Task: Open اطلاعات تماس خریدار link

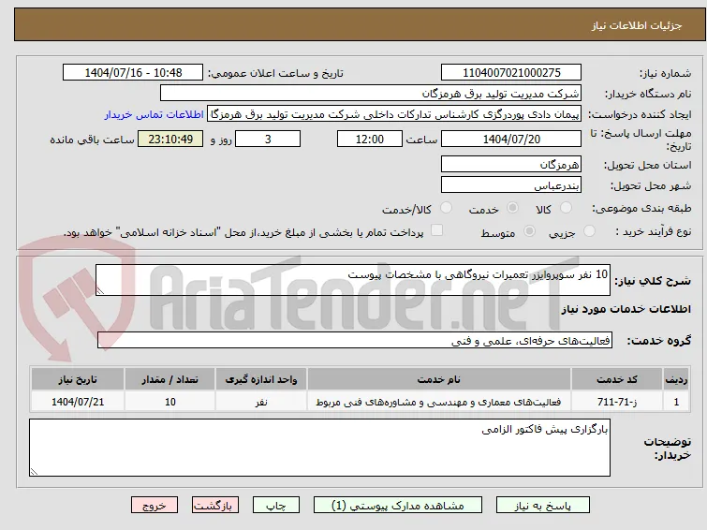Action: coord(155,114)
